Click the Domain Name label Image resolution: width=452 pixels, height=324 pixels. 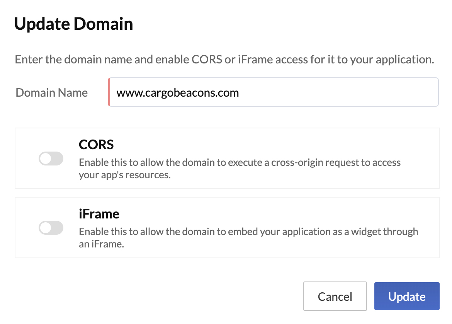tap(51, 92)
